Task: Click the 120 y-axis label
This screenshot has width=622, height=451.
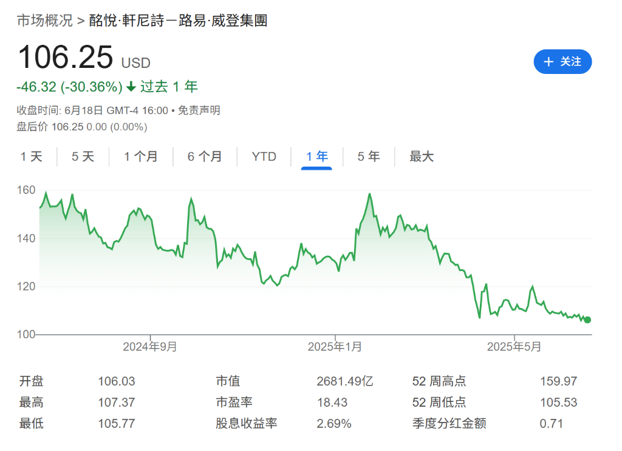Action: [x=26, y=286]
